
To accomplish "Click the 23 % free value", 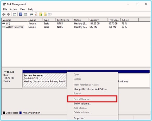I will point(124,27).
